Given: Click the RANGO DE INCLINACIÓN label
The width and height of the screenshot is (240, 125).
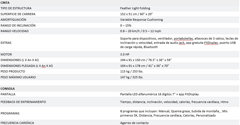Looking at the screenshot, I should [18, 25].
